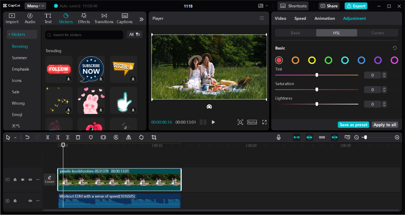Undo the last action
The image size is (405, 215).
[27, 137]
